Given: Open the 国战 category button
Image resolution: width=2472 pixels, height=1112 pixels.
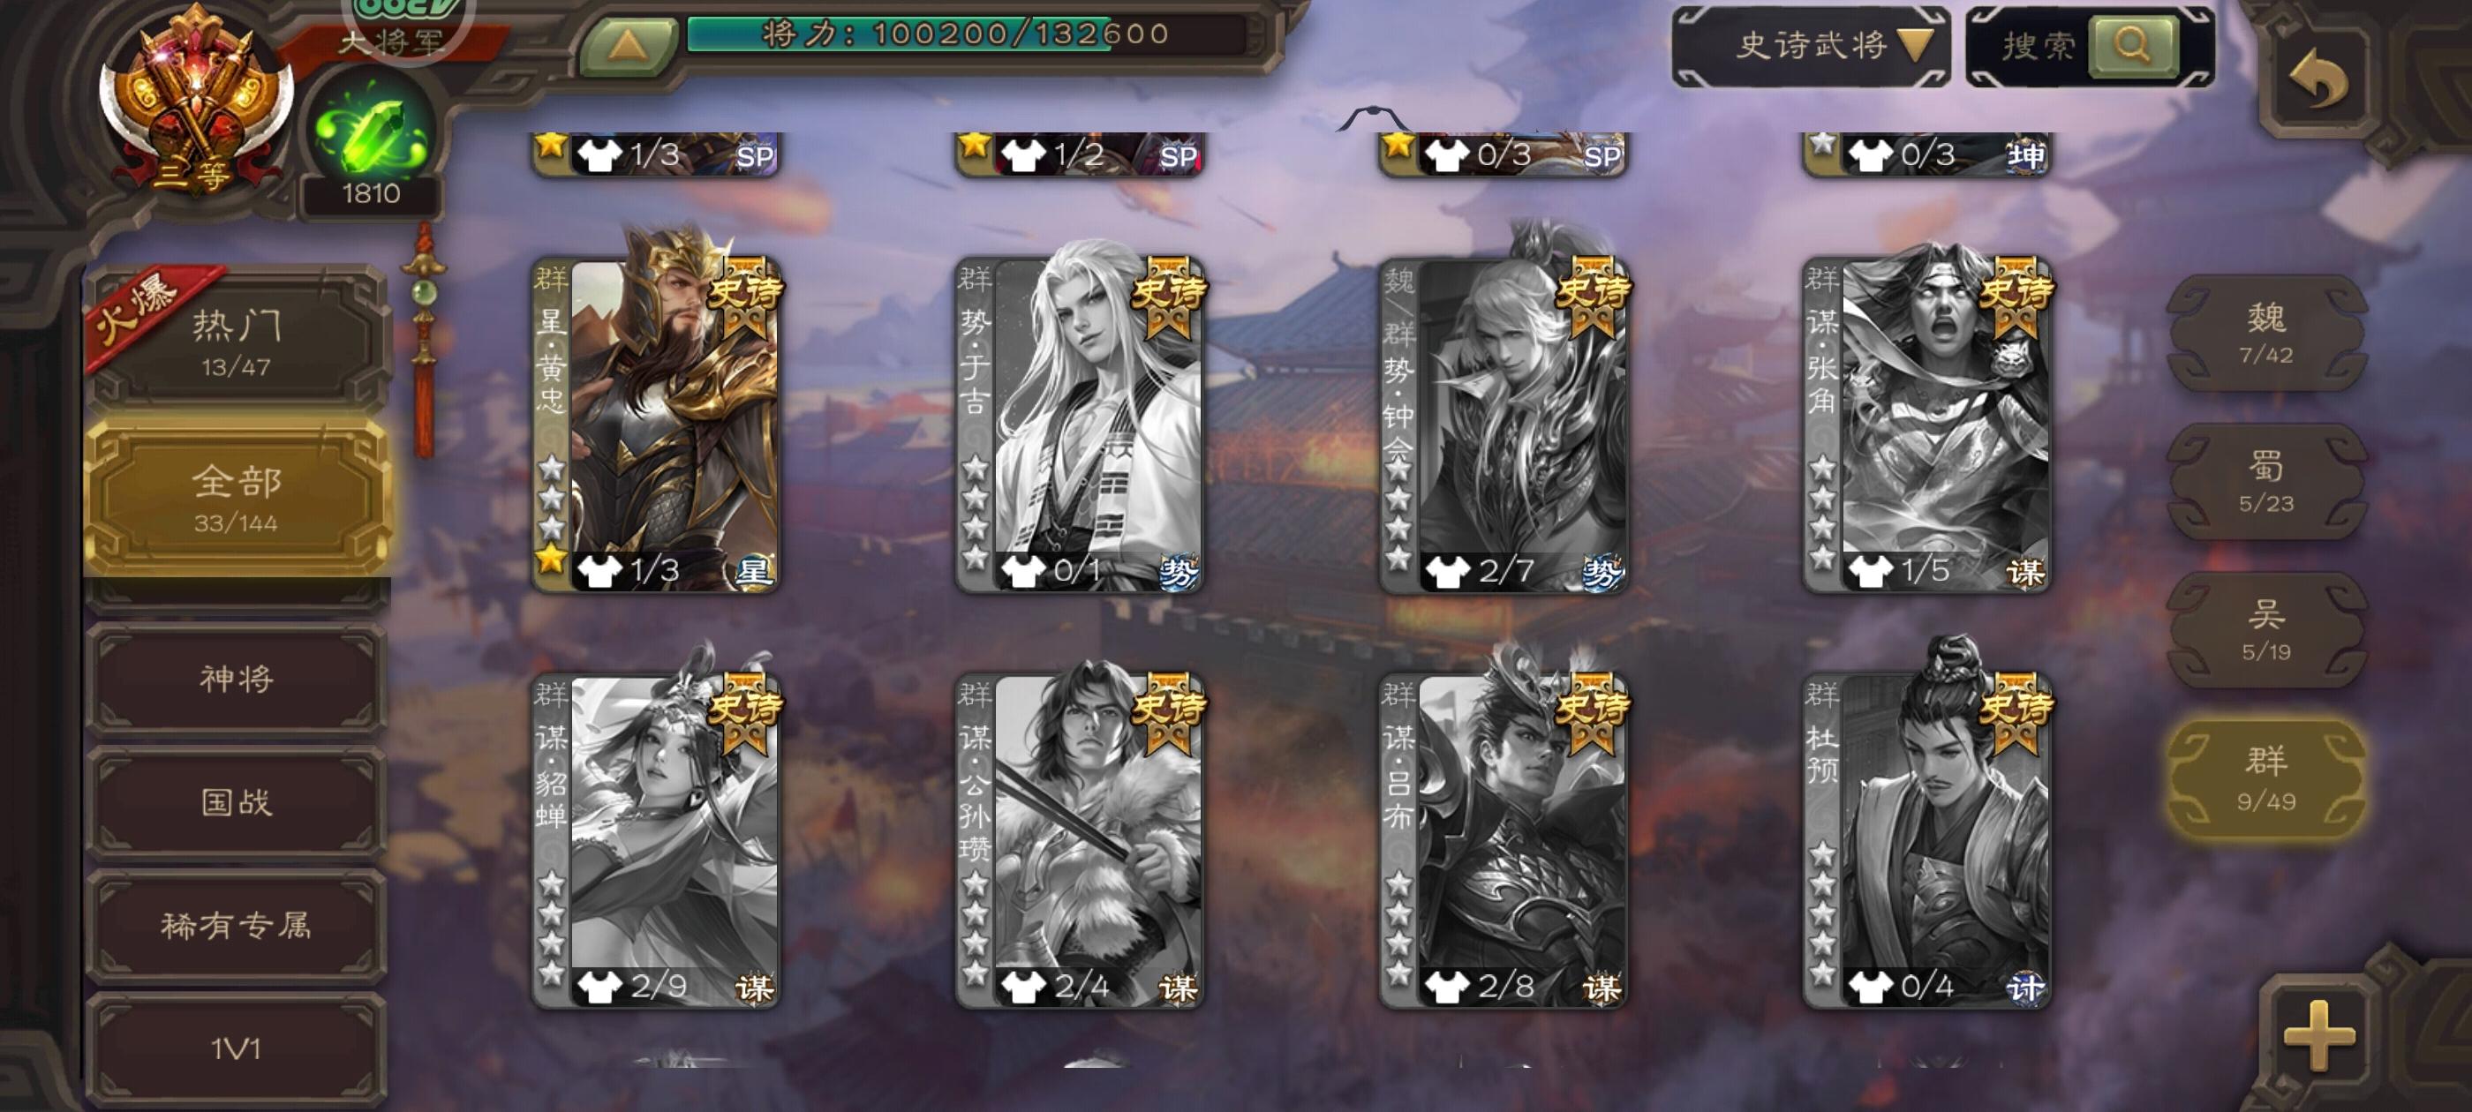Looking at the screenshot, I should pos(236,802).
